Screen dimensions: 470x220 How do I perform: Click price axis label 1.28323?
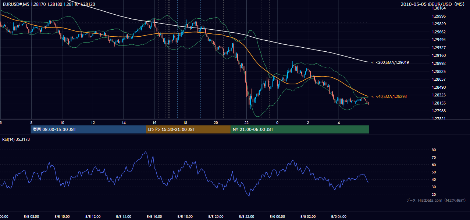click(x=439, y=95)
